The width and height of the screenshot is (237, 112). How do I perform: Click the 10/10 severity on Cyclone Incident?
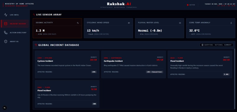click(x=93, y=60)
